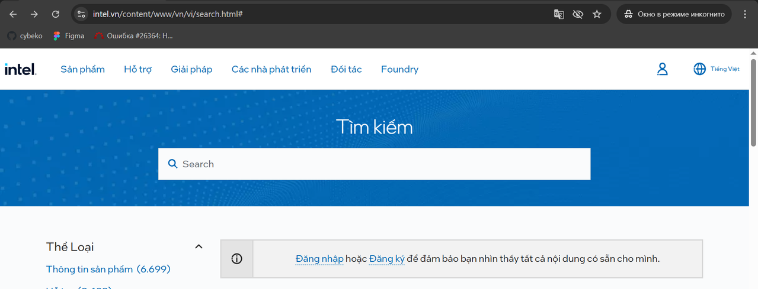
Task: Collapse the Thể Loại section chevron
Action: tap(199, 247)
